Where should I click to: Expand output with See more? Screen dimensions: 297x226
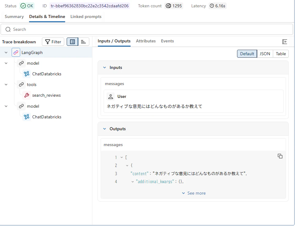coord(194,193)
